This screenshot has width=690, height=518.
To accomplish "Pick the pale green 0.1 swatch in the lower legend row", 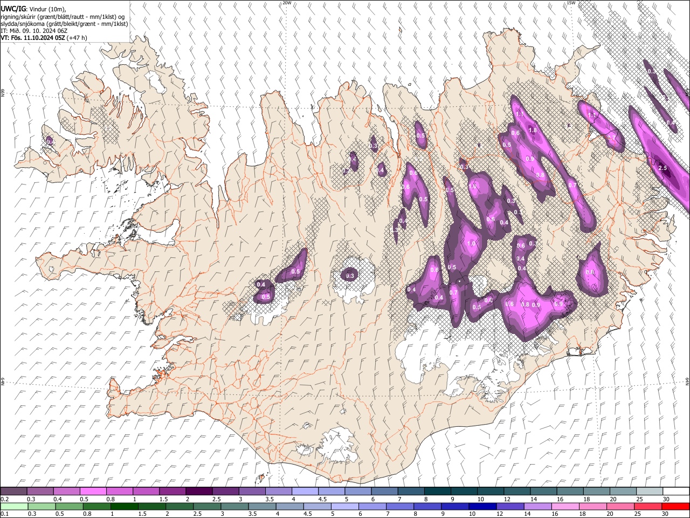I will click(14, 506).
